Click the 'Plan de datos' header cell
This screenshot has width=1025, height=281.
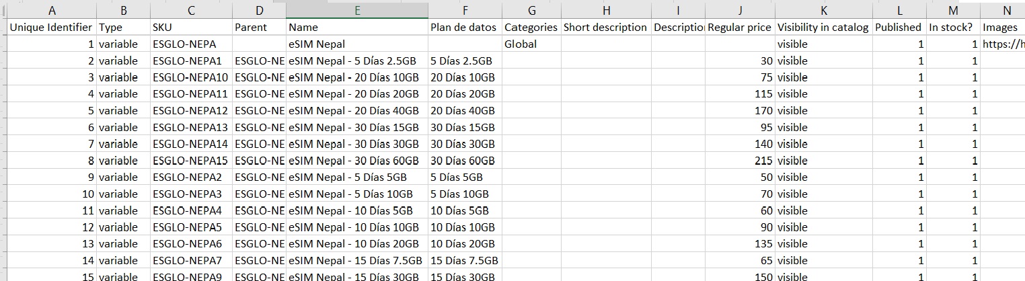click(x=465, y=28)
